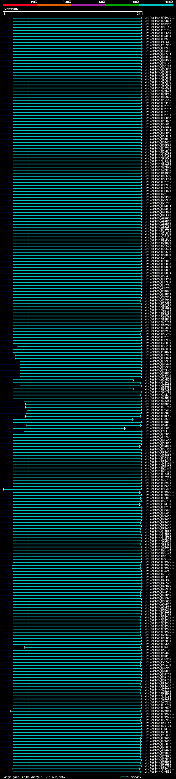Select hit label UniRef100_A5GZB0
The height and width of the screenshot is (779, 176).
click(x=158, y=334)
